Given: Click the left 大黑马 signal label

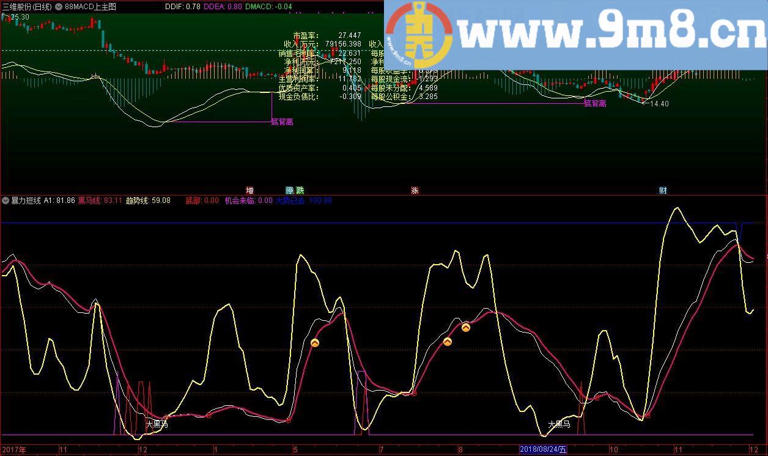Looking at the screenshot, I should [x=157, y=423].
